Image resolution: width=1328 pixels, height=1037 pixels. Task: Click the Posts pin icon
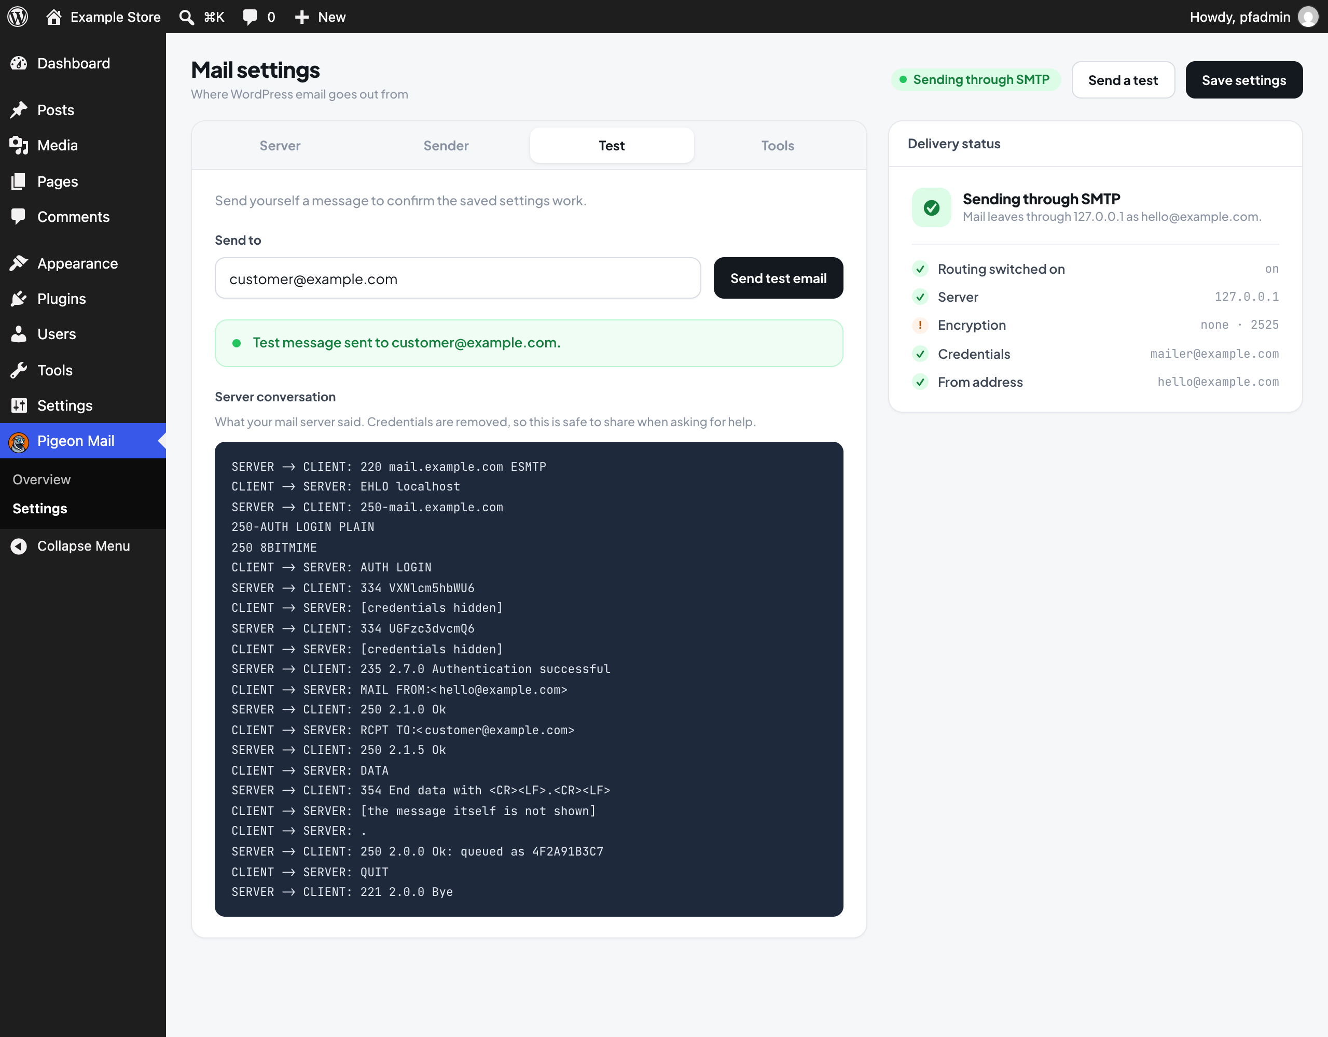pos(19,110)
